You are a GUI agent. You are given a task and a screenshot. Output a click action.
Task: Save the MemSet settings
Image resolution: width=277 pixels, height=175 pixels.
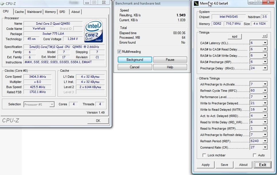coord(224,165)
